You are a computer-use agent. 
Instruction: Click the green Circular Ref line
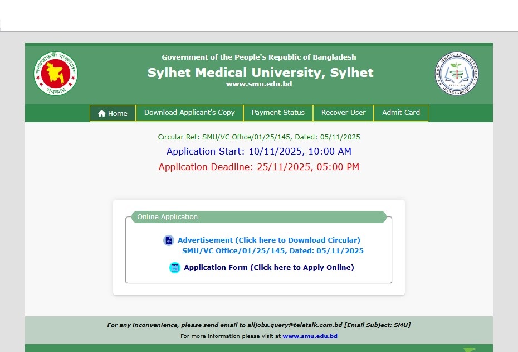point(258,137)
